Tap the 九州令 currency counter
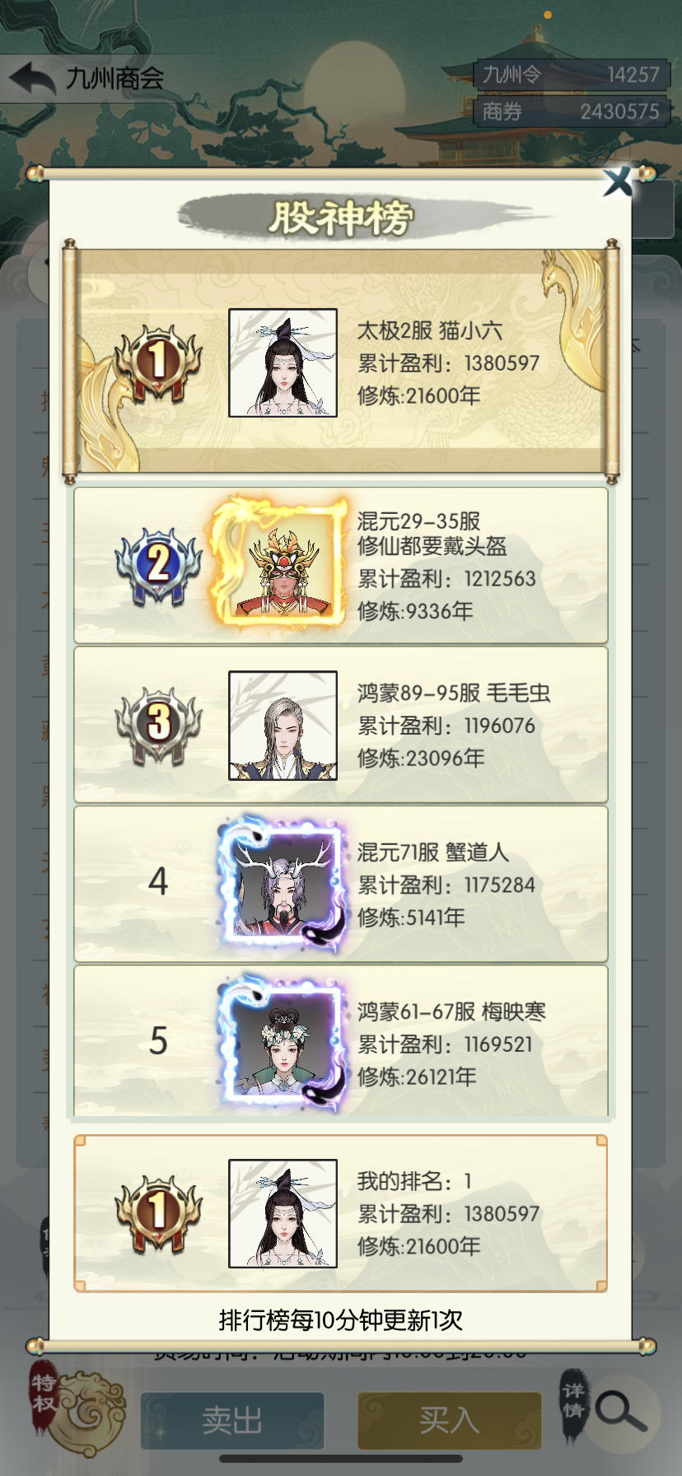This screenshot has height=1476, width=682. (572, 75)
